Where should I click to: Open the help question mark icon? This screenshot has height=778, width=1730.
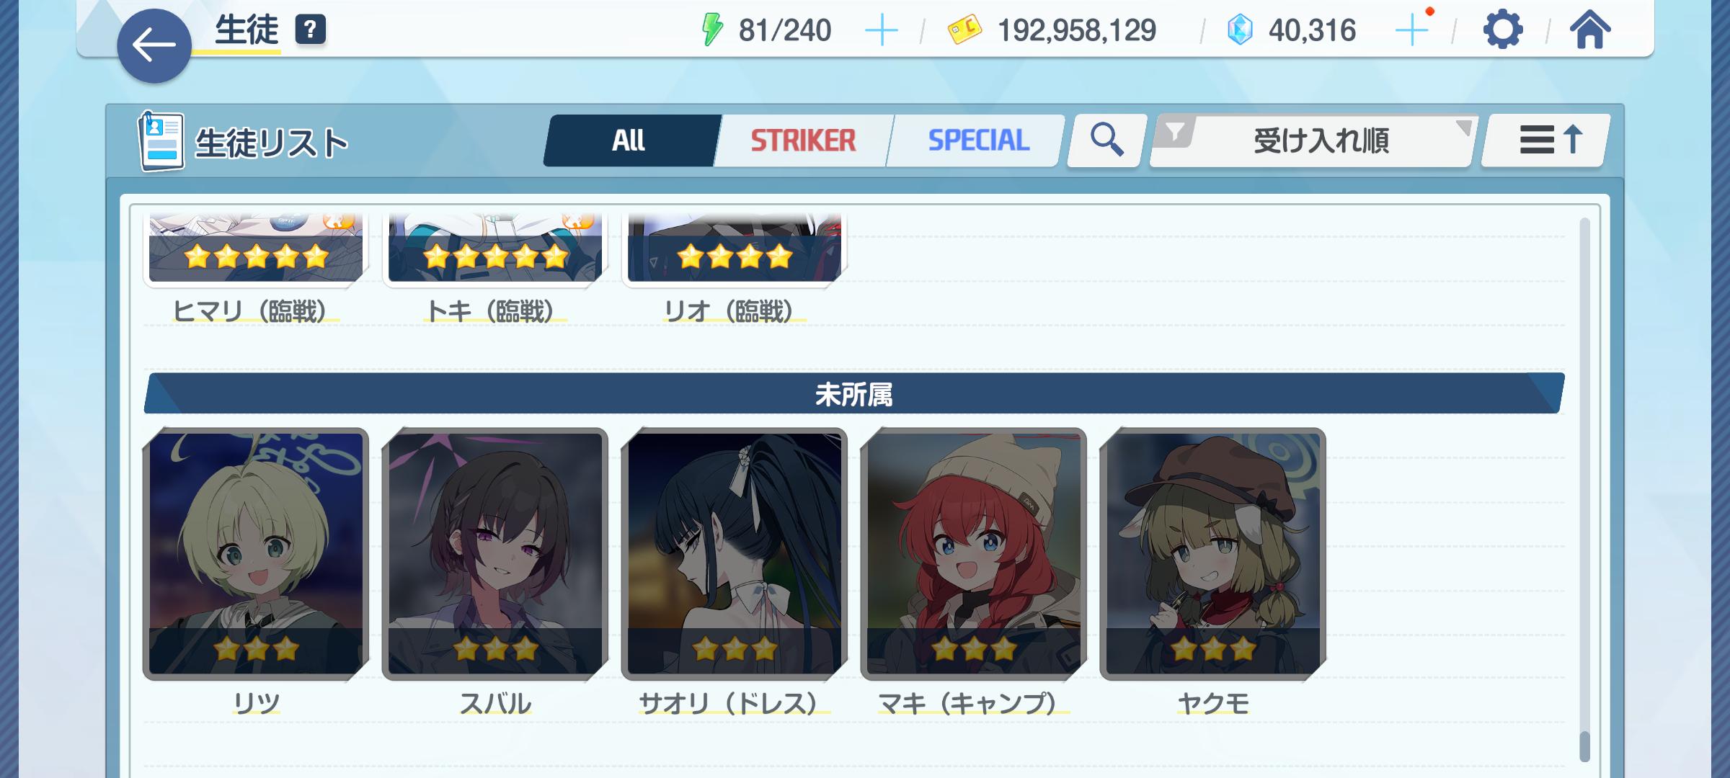[310, 30]
